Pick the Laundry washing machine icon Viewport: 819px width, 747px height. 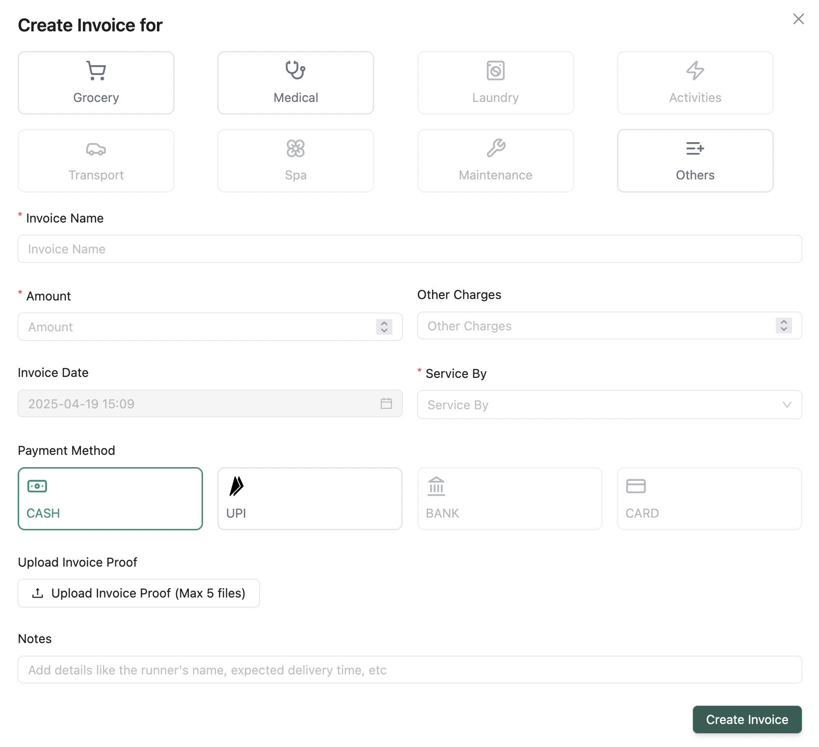tap(495, 71)
